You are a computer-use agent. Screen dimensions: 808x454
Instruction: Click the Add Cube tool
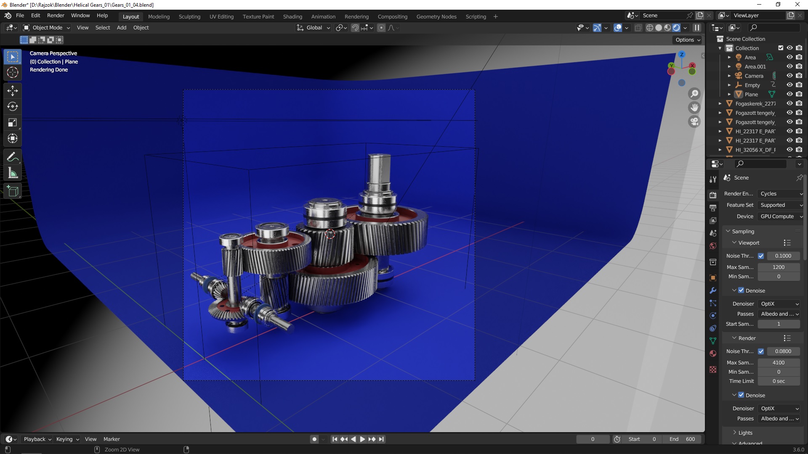pyautogui.click(x=13, y=191)
